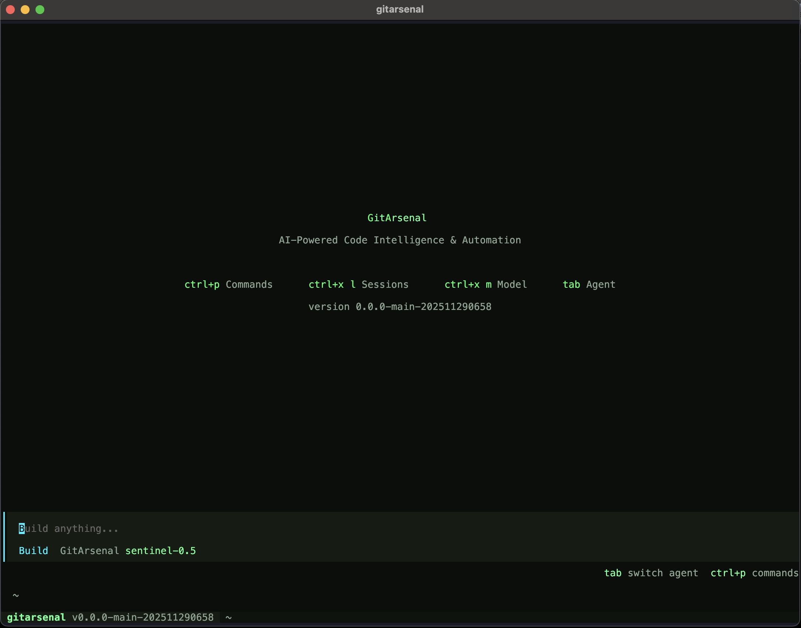Select the sentinel-0.5 model name
The height and width of the screenshot is (628, 801).
160,551
